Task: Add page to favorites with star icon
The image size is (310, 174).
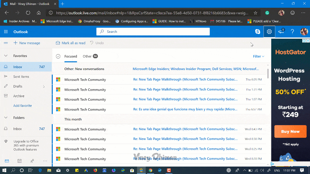Action: [255, 13]
